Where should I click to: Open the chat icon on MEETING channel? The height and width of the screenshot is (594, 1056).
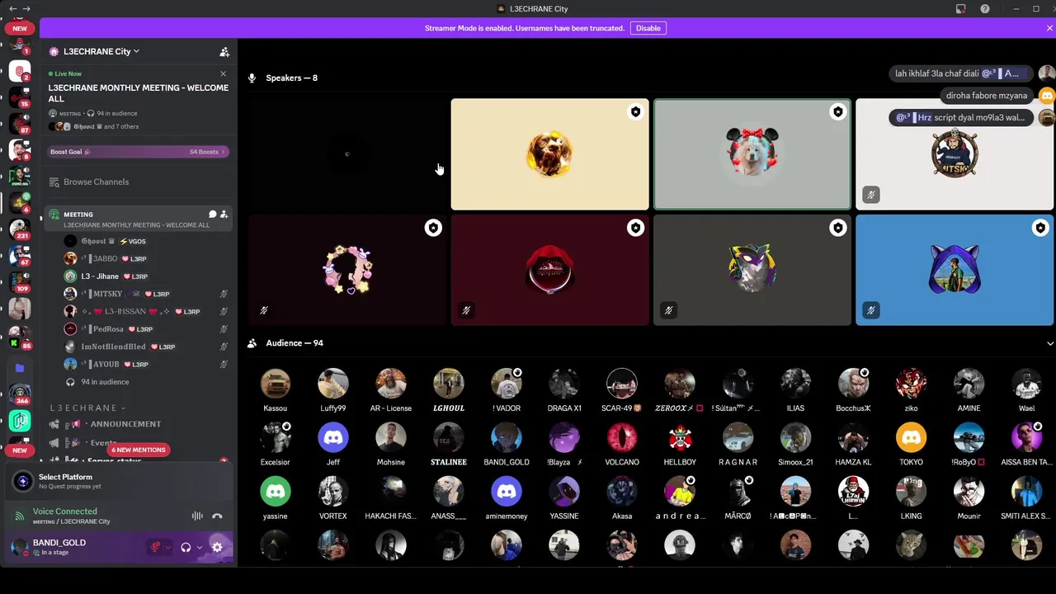click(212, 214)
